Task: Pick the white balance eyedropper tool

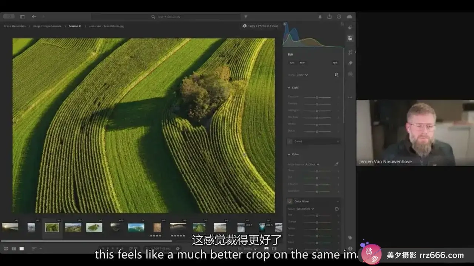Action: 336,164
